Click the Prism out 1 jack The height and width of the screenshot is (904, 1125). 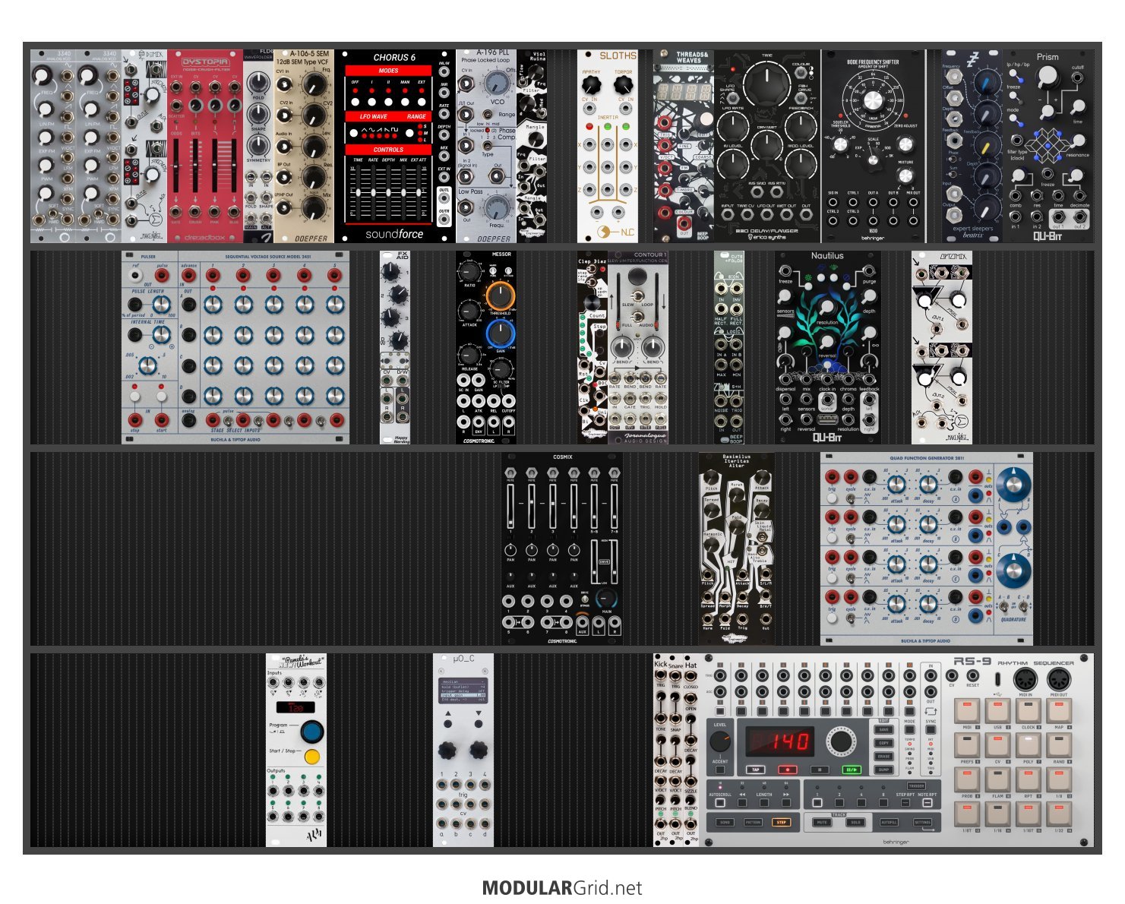click(1058, 218)
